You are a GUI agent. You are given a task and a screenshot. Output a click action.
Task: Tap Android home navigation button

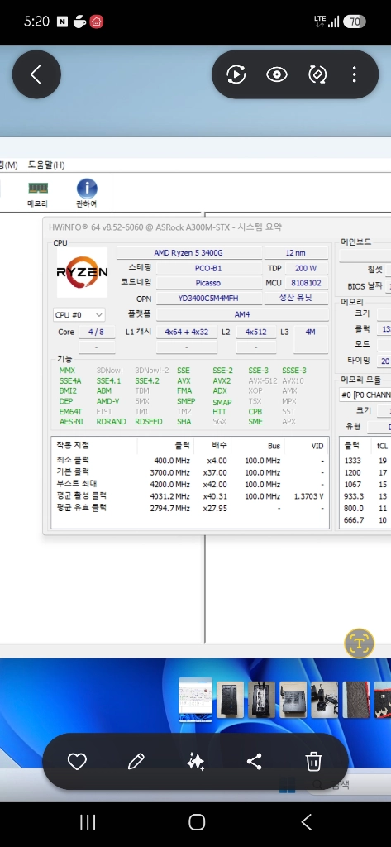click(x=197, y=822)
